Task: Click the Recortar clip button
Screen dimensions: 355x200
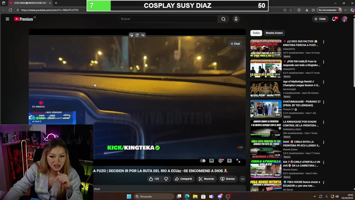Action: [206, 179]
